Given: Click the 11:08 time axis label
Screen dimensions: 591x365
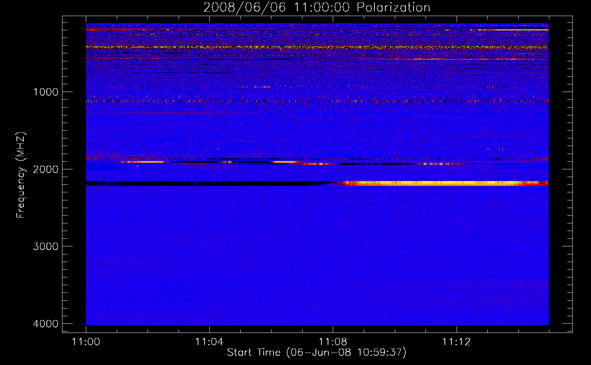Looking at the screenshot, I should coord(333,342).
